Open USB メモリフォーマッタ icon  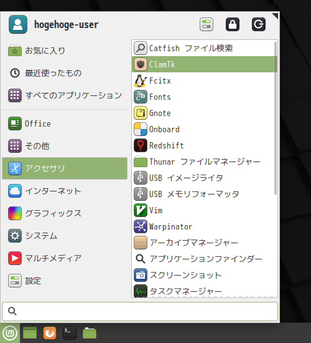coord(141,194)
